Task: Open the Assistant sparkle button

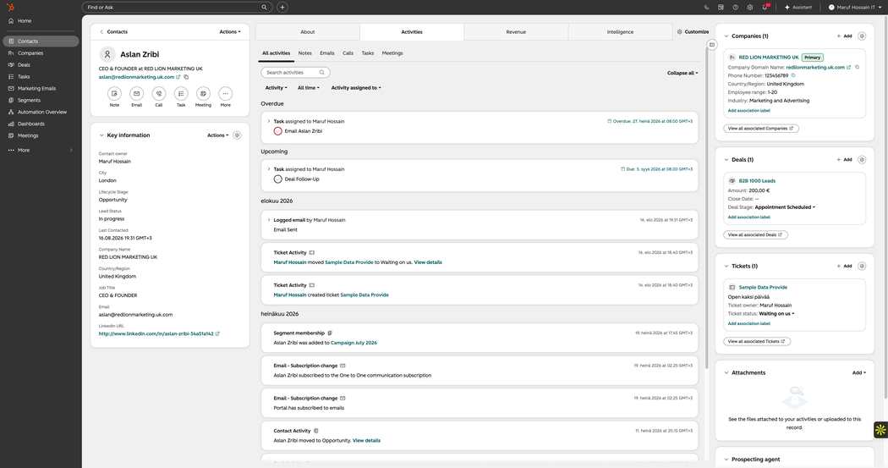Action: (798, 8)
